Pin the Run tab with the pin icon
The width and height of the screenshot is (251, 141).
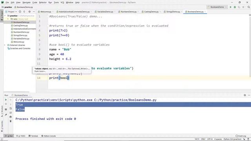click(6, 115)
